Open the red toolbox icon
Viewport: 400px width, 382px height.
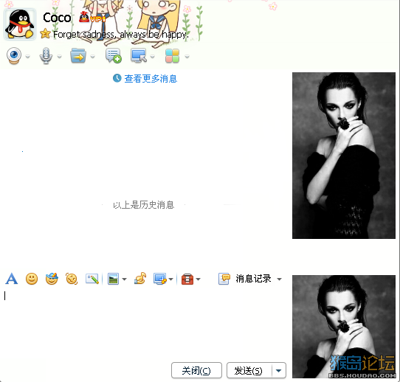(x=187, y=279)
